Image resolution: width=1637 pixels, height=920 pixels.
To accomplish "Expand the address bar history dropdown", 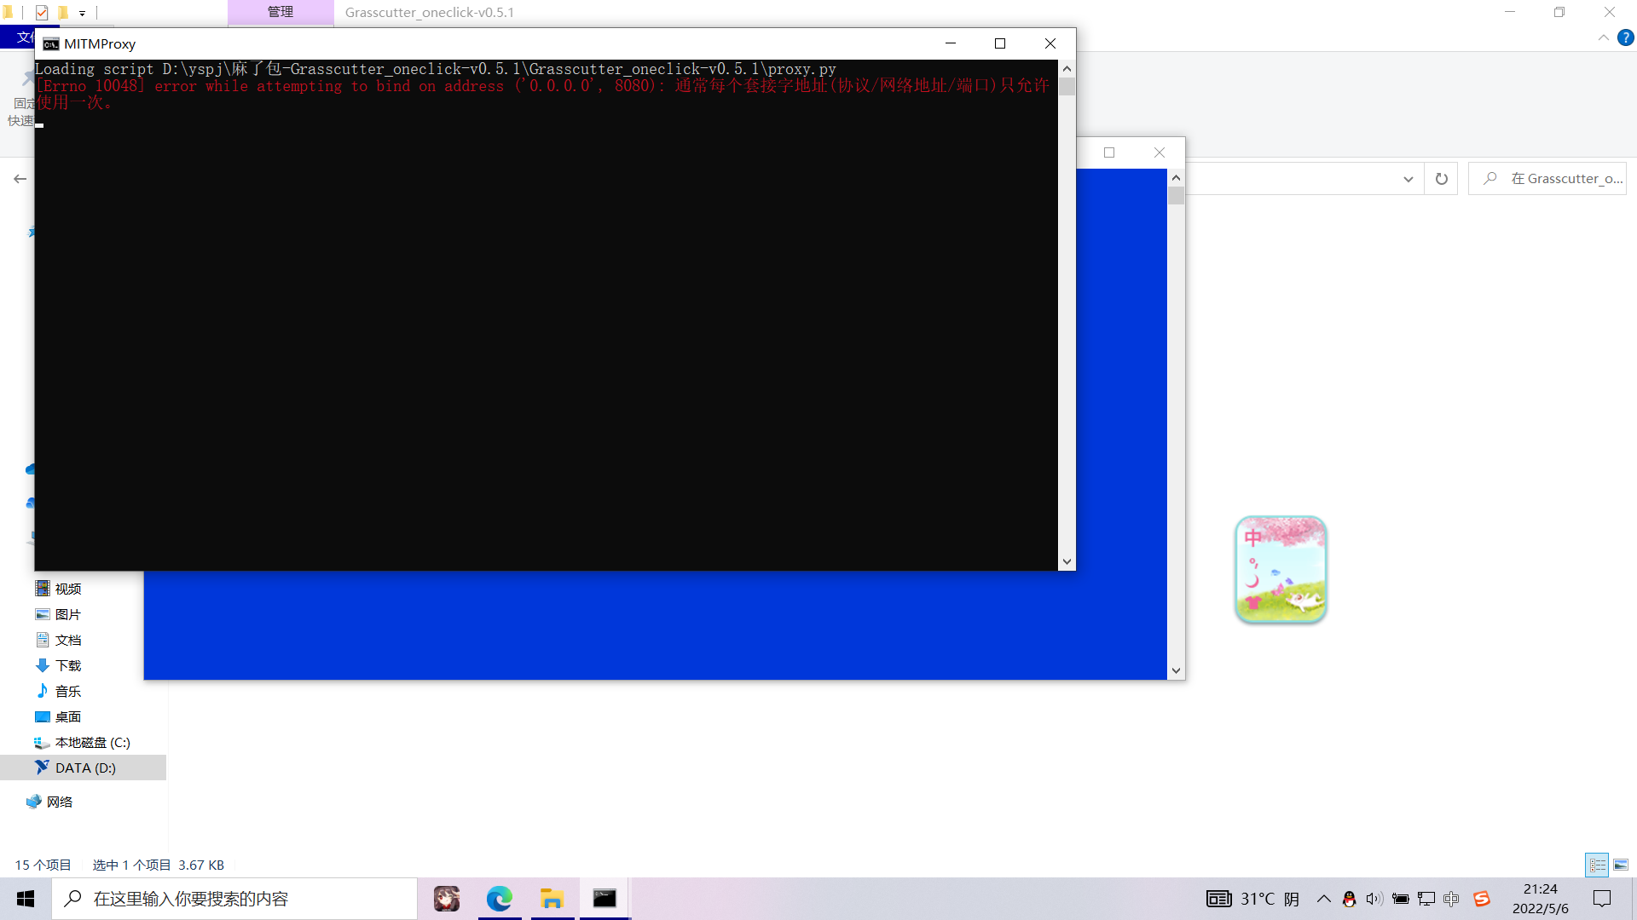I will point(1408,179).
